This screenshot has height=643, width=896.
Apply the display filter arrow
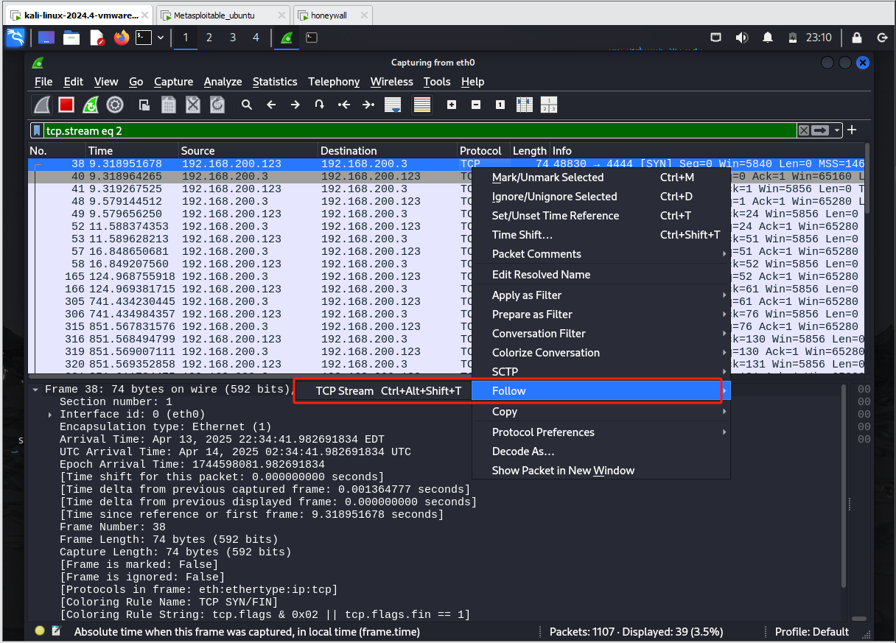(820, 130)
